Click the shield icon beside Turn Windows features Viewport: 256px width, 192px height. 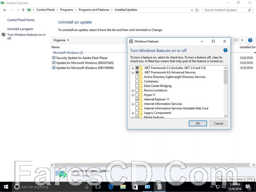[4, 35]
